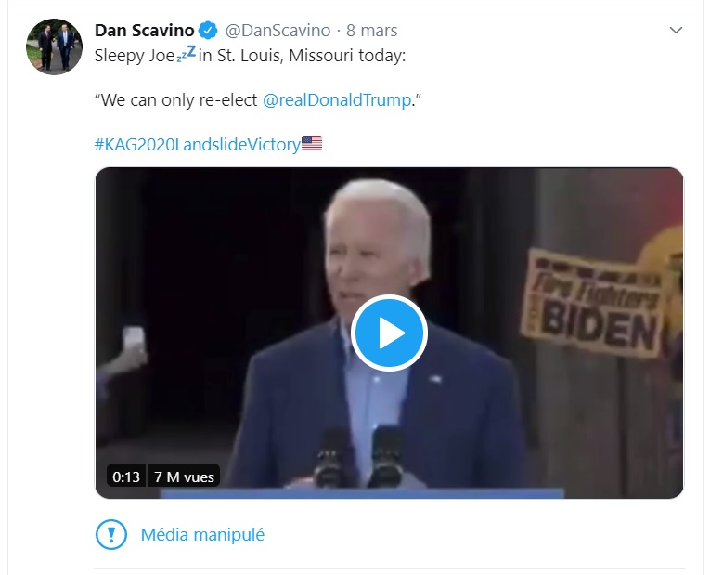This screenshot has width=710, height=575.
Task: Click the "St. Louis, Missouri today" text
Action: [x=313, y=55]
